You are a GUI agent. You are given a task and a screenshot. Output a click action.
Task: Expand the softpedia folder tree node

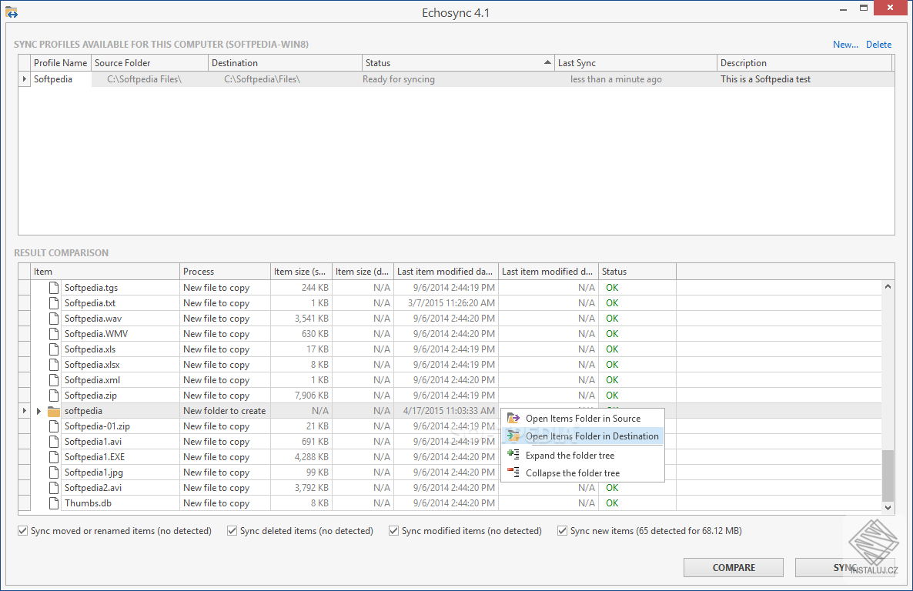point(38,411)
